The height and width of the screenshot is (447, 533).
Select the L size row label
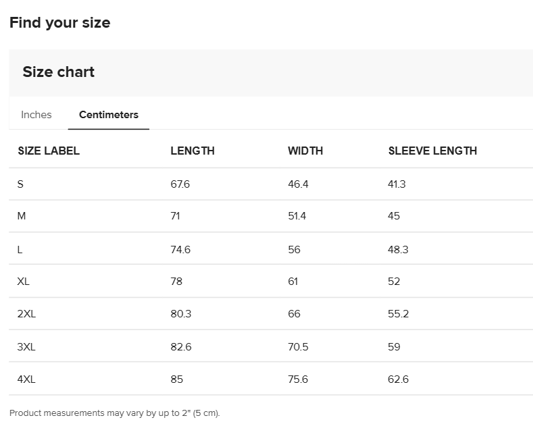20,250
